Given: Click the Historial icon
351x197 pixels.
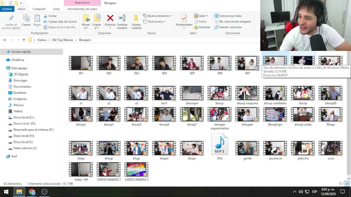Looking at the screenshot, I should tap(196, 27).
